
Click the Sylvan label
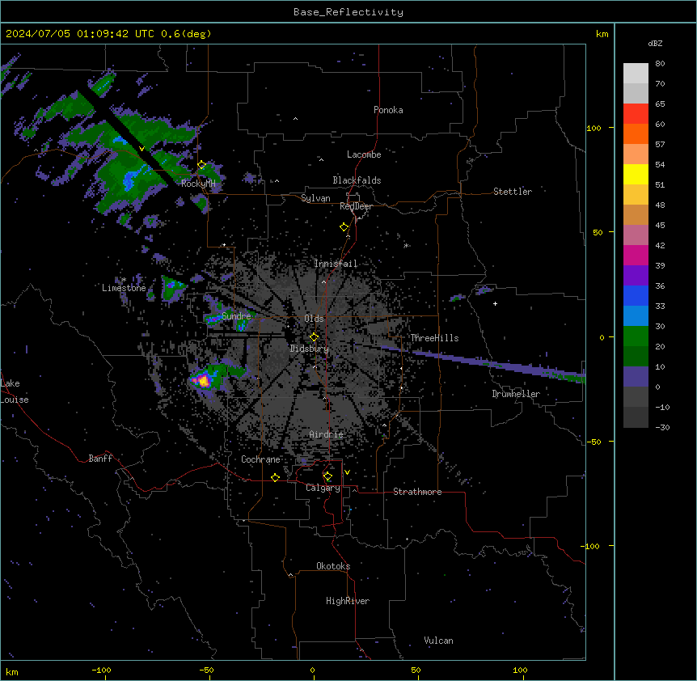315,198
